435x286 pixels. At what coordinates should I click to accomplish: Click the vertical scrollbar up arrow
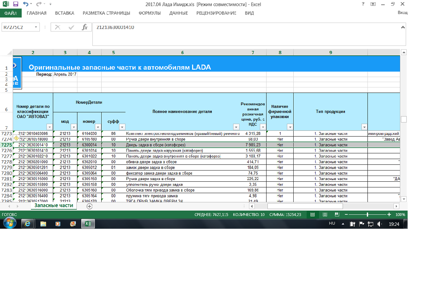pos(404,52)
